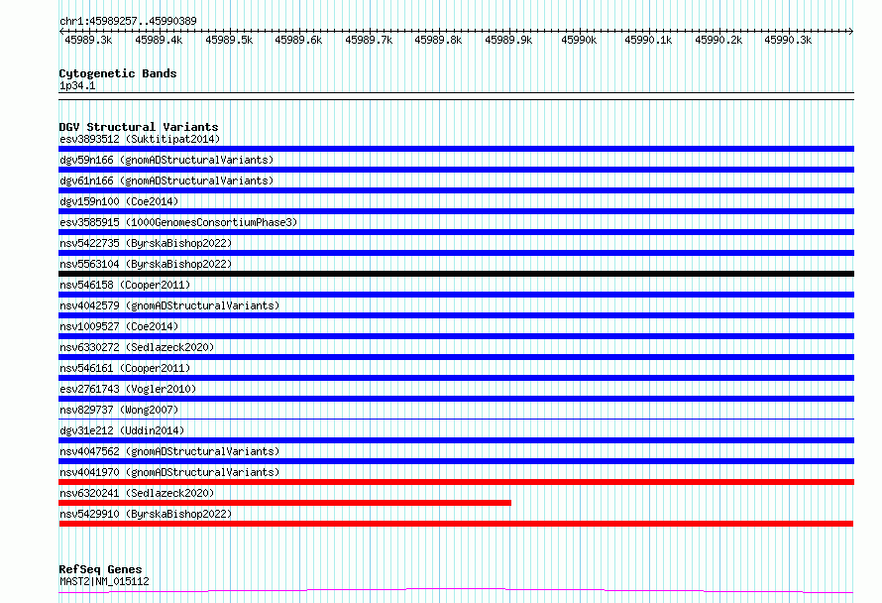Viewport: 882px width, 603px height.
Task: Click the 45990.3k ruler label
Action: (788, 40)
